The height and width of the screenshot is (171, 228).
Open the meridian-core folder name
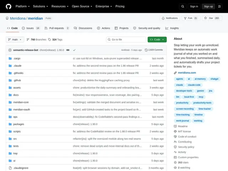pos(21,102)
